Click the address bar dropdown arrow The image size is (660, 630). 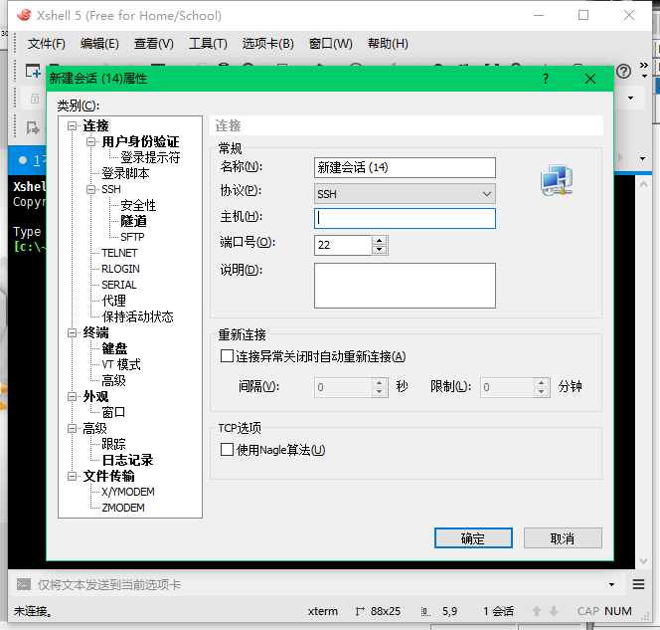[x=630, y=99]
